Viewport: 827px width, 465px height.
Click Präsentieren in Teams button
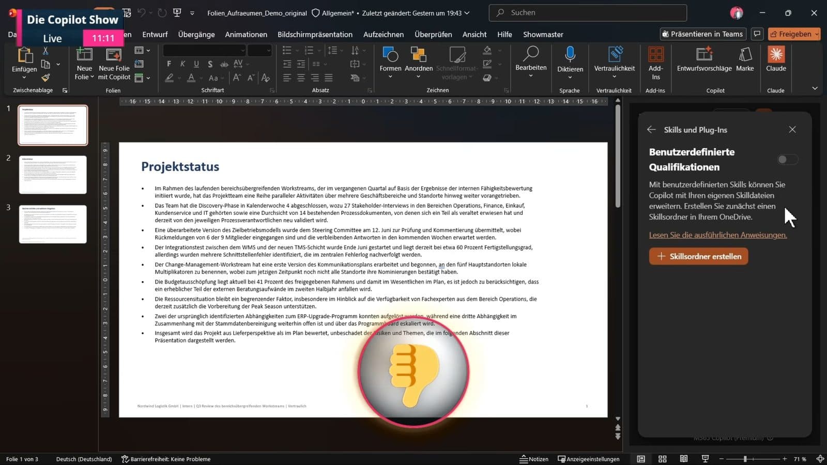tap(703, 34)
